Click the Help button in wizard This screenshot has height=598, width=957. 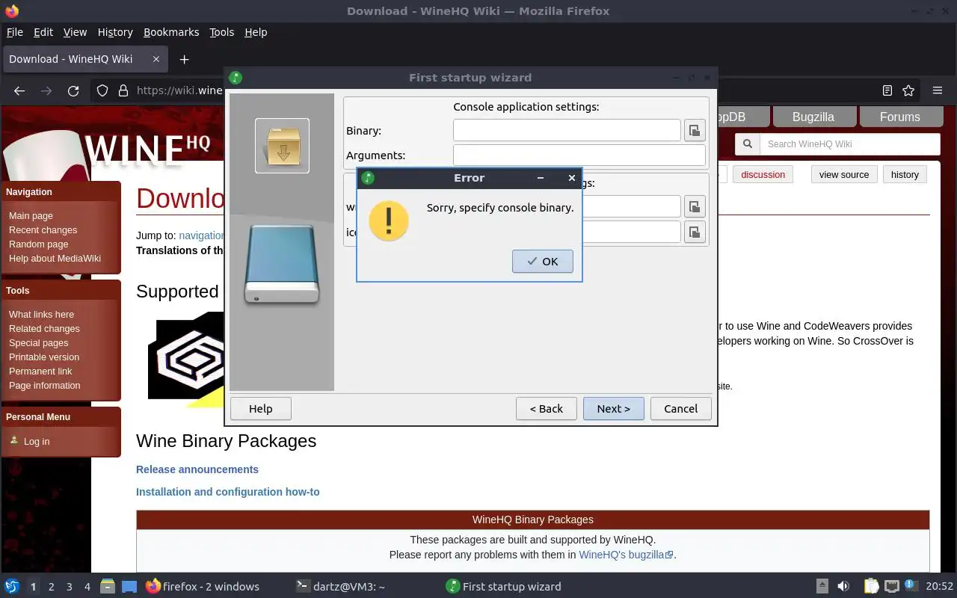(260, 409)
